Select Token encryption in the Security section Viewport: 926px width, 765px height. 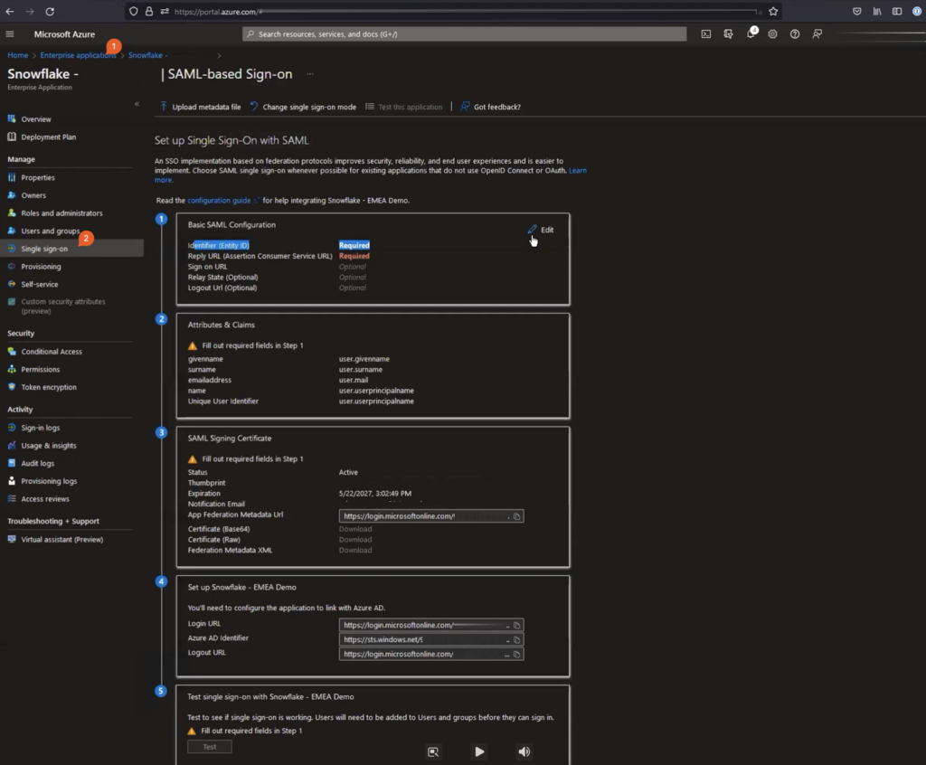click(x=52, y=387)
